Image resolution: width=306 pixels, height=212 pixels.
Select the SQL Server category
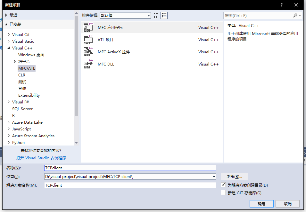pyautogui.click(x=22, y=109)
